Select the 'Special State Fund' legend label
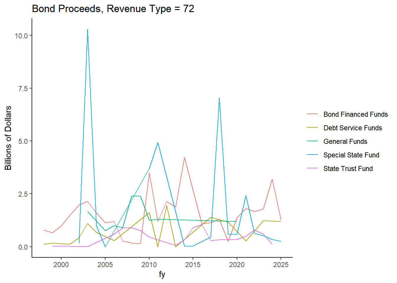Image resolution: width=397 pixels, height=283 pixels. click(x=351, y=155)
